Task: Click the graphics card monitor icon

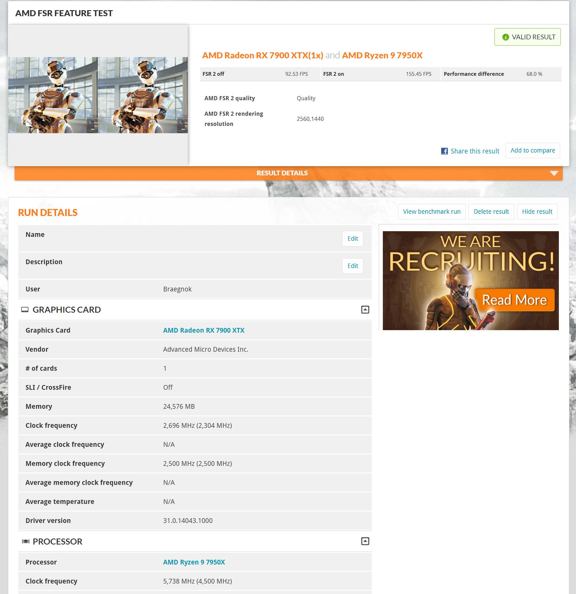Action: 25,310
